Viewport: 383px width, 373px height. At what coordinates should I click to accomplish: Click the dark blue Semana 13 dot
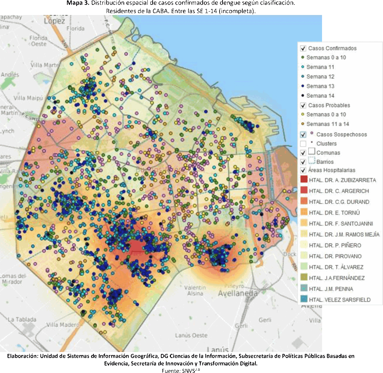(303, 86)
